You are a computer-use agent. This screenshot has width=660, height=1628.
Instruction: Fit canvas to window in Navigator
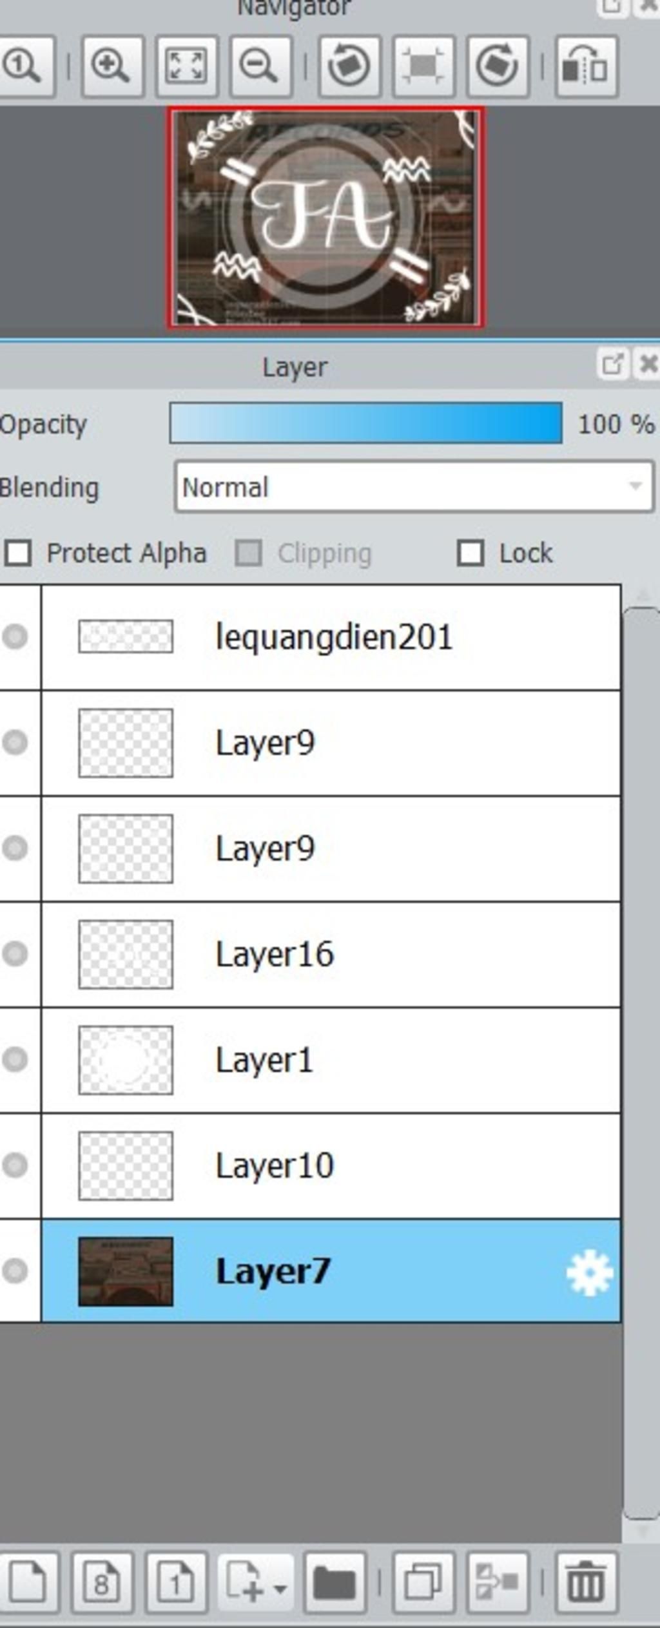[x=186, y=66]
